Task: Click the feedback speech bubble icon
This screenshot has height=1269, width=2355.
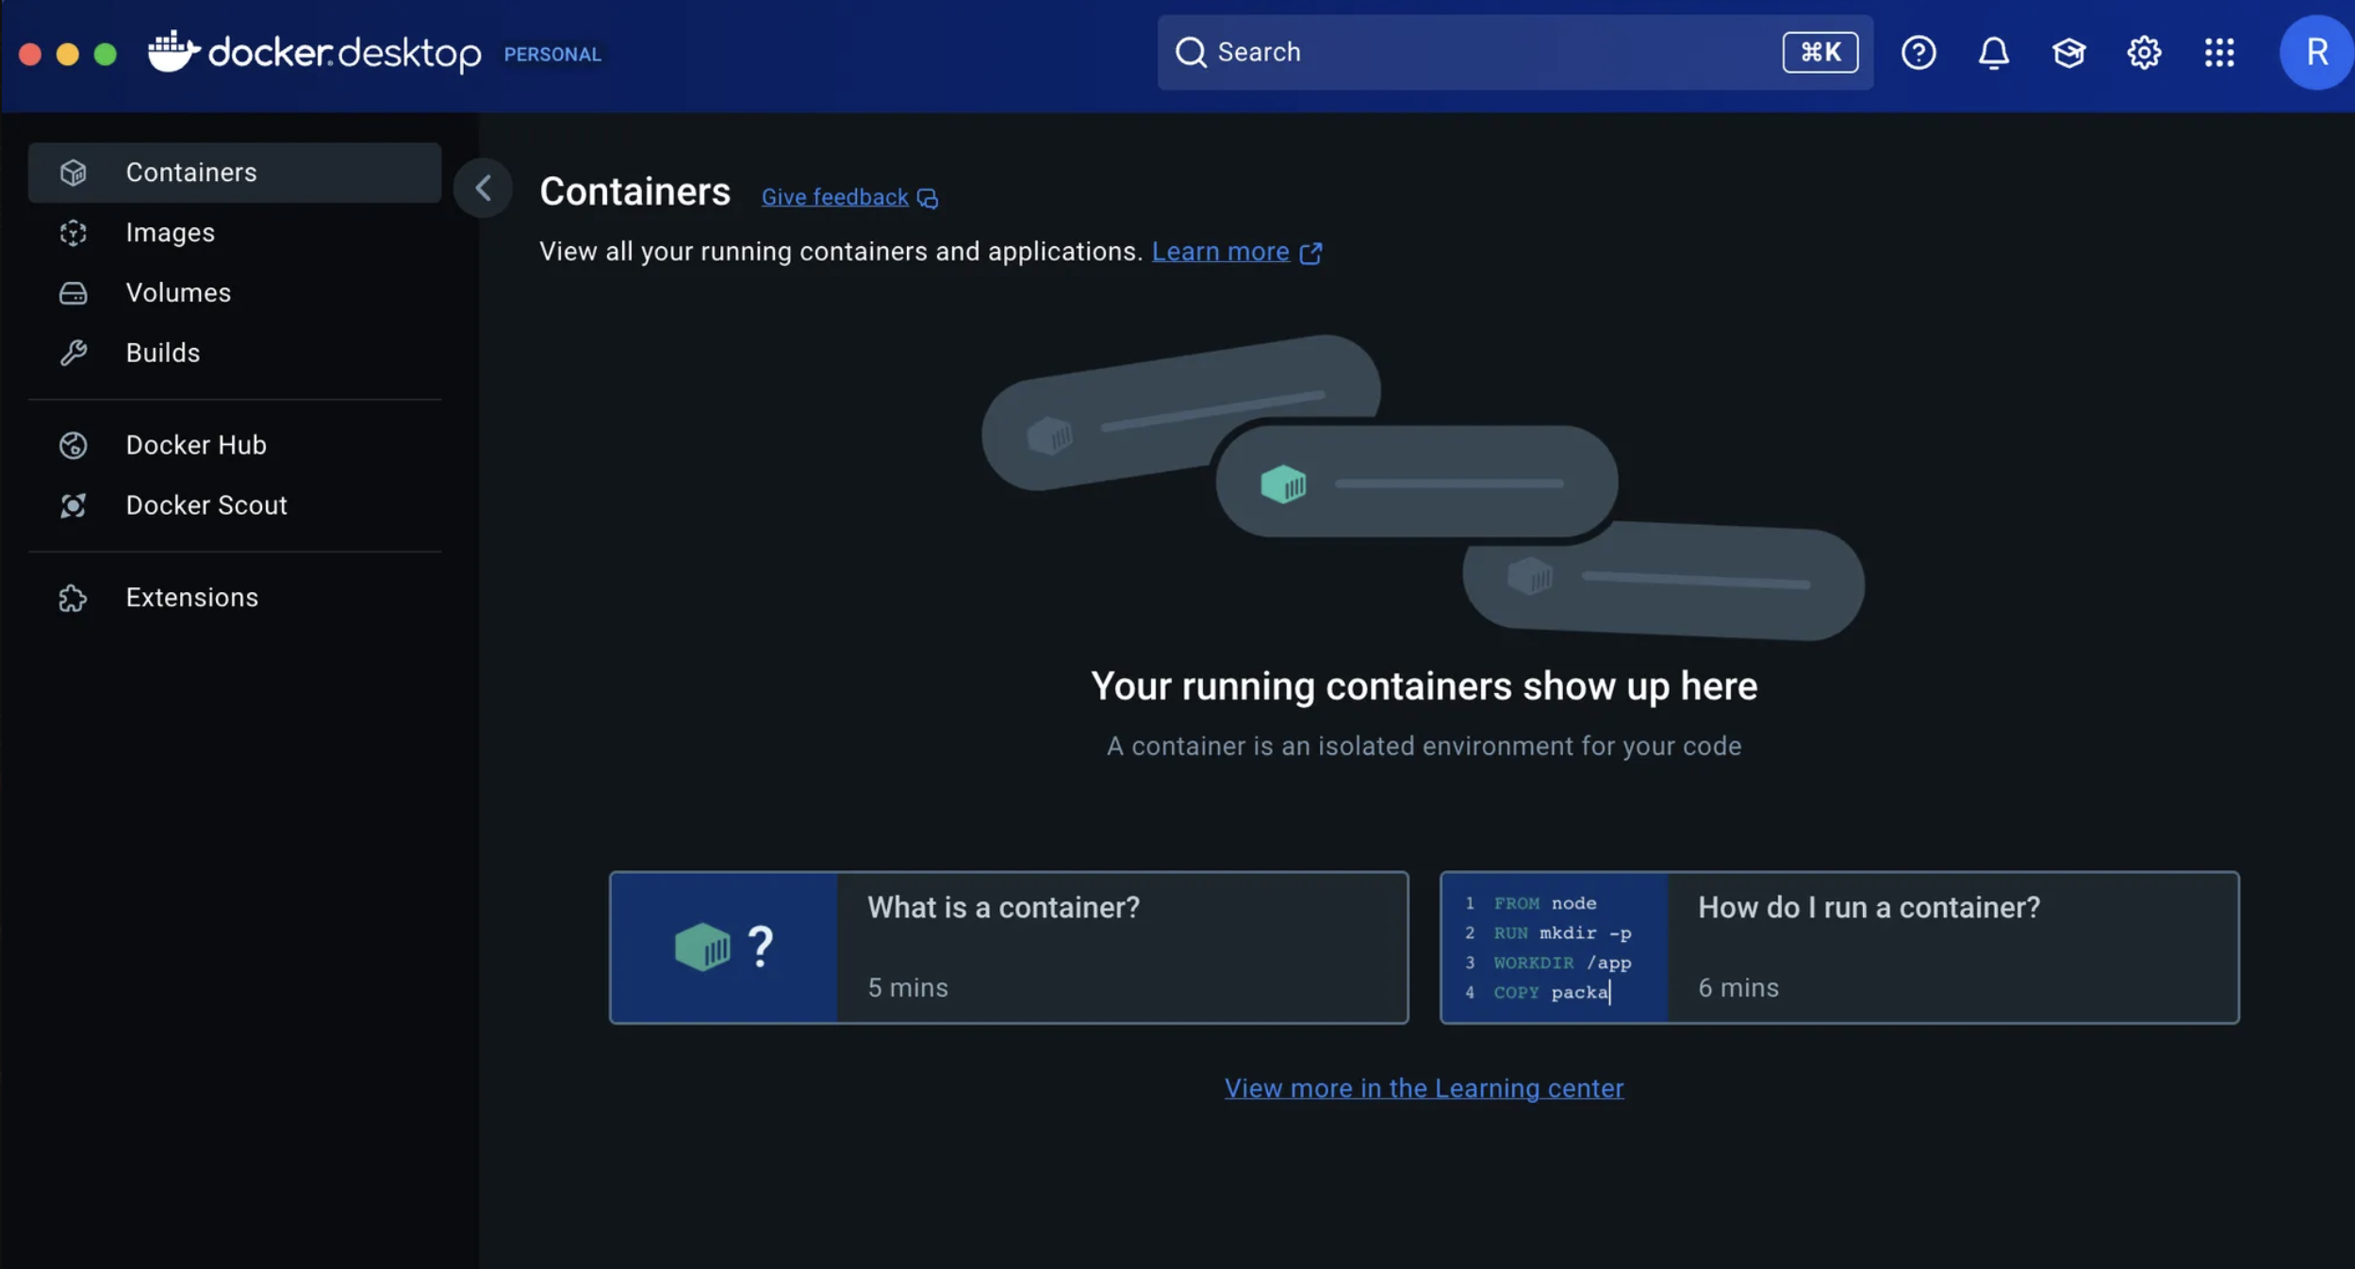Action: 928,198
